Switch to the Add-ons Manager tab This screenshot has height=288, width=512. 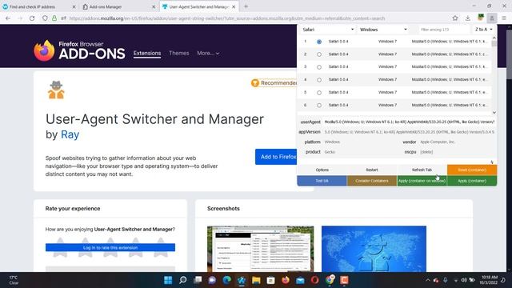tap(118, 6)
